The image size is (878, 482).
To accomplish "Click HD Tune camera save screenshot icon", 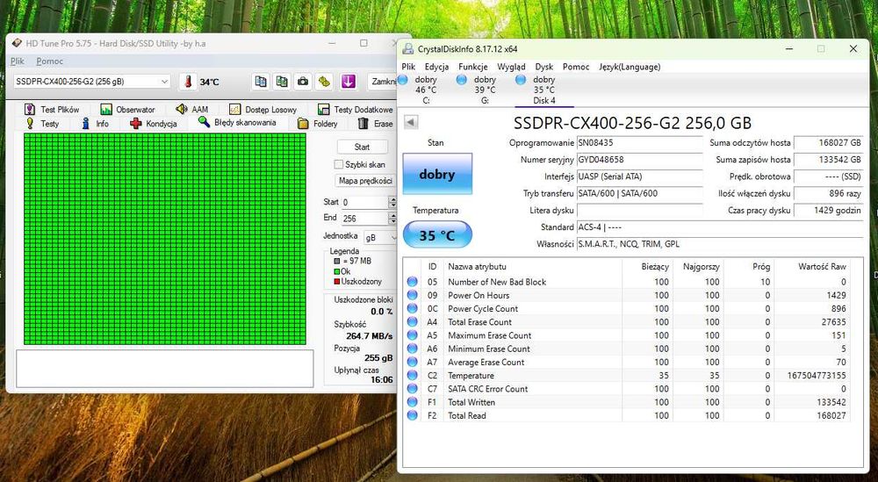I will point(303,81).
